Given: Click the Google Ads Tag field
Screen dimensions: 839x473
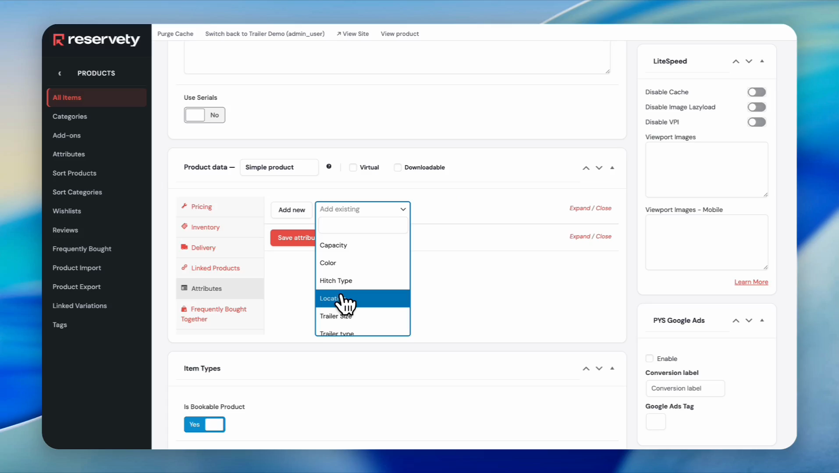Looking at the screenshot, I should tap(656, 422).
